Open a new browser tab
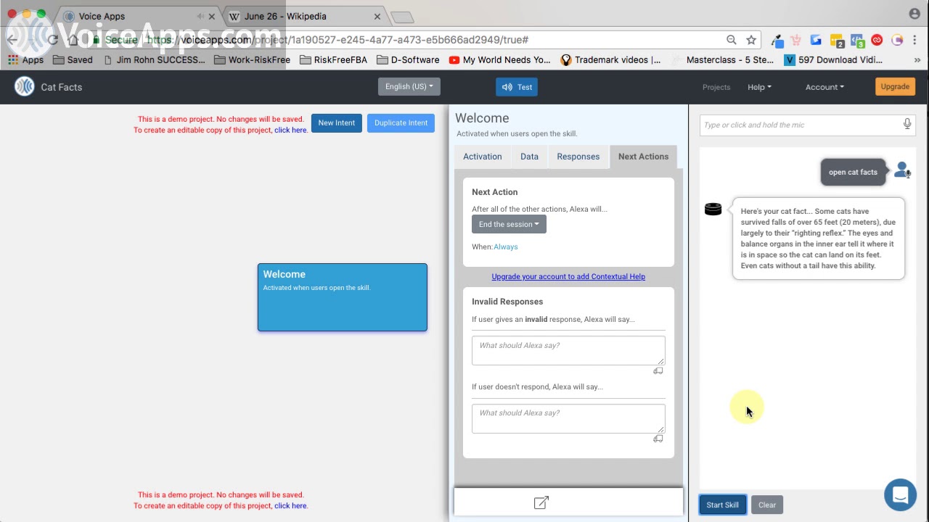 402,17
